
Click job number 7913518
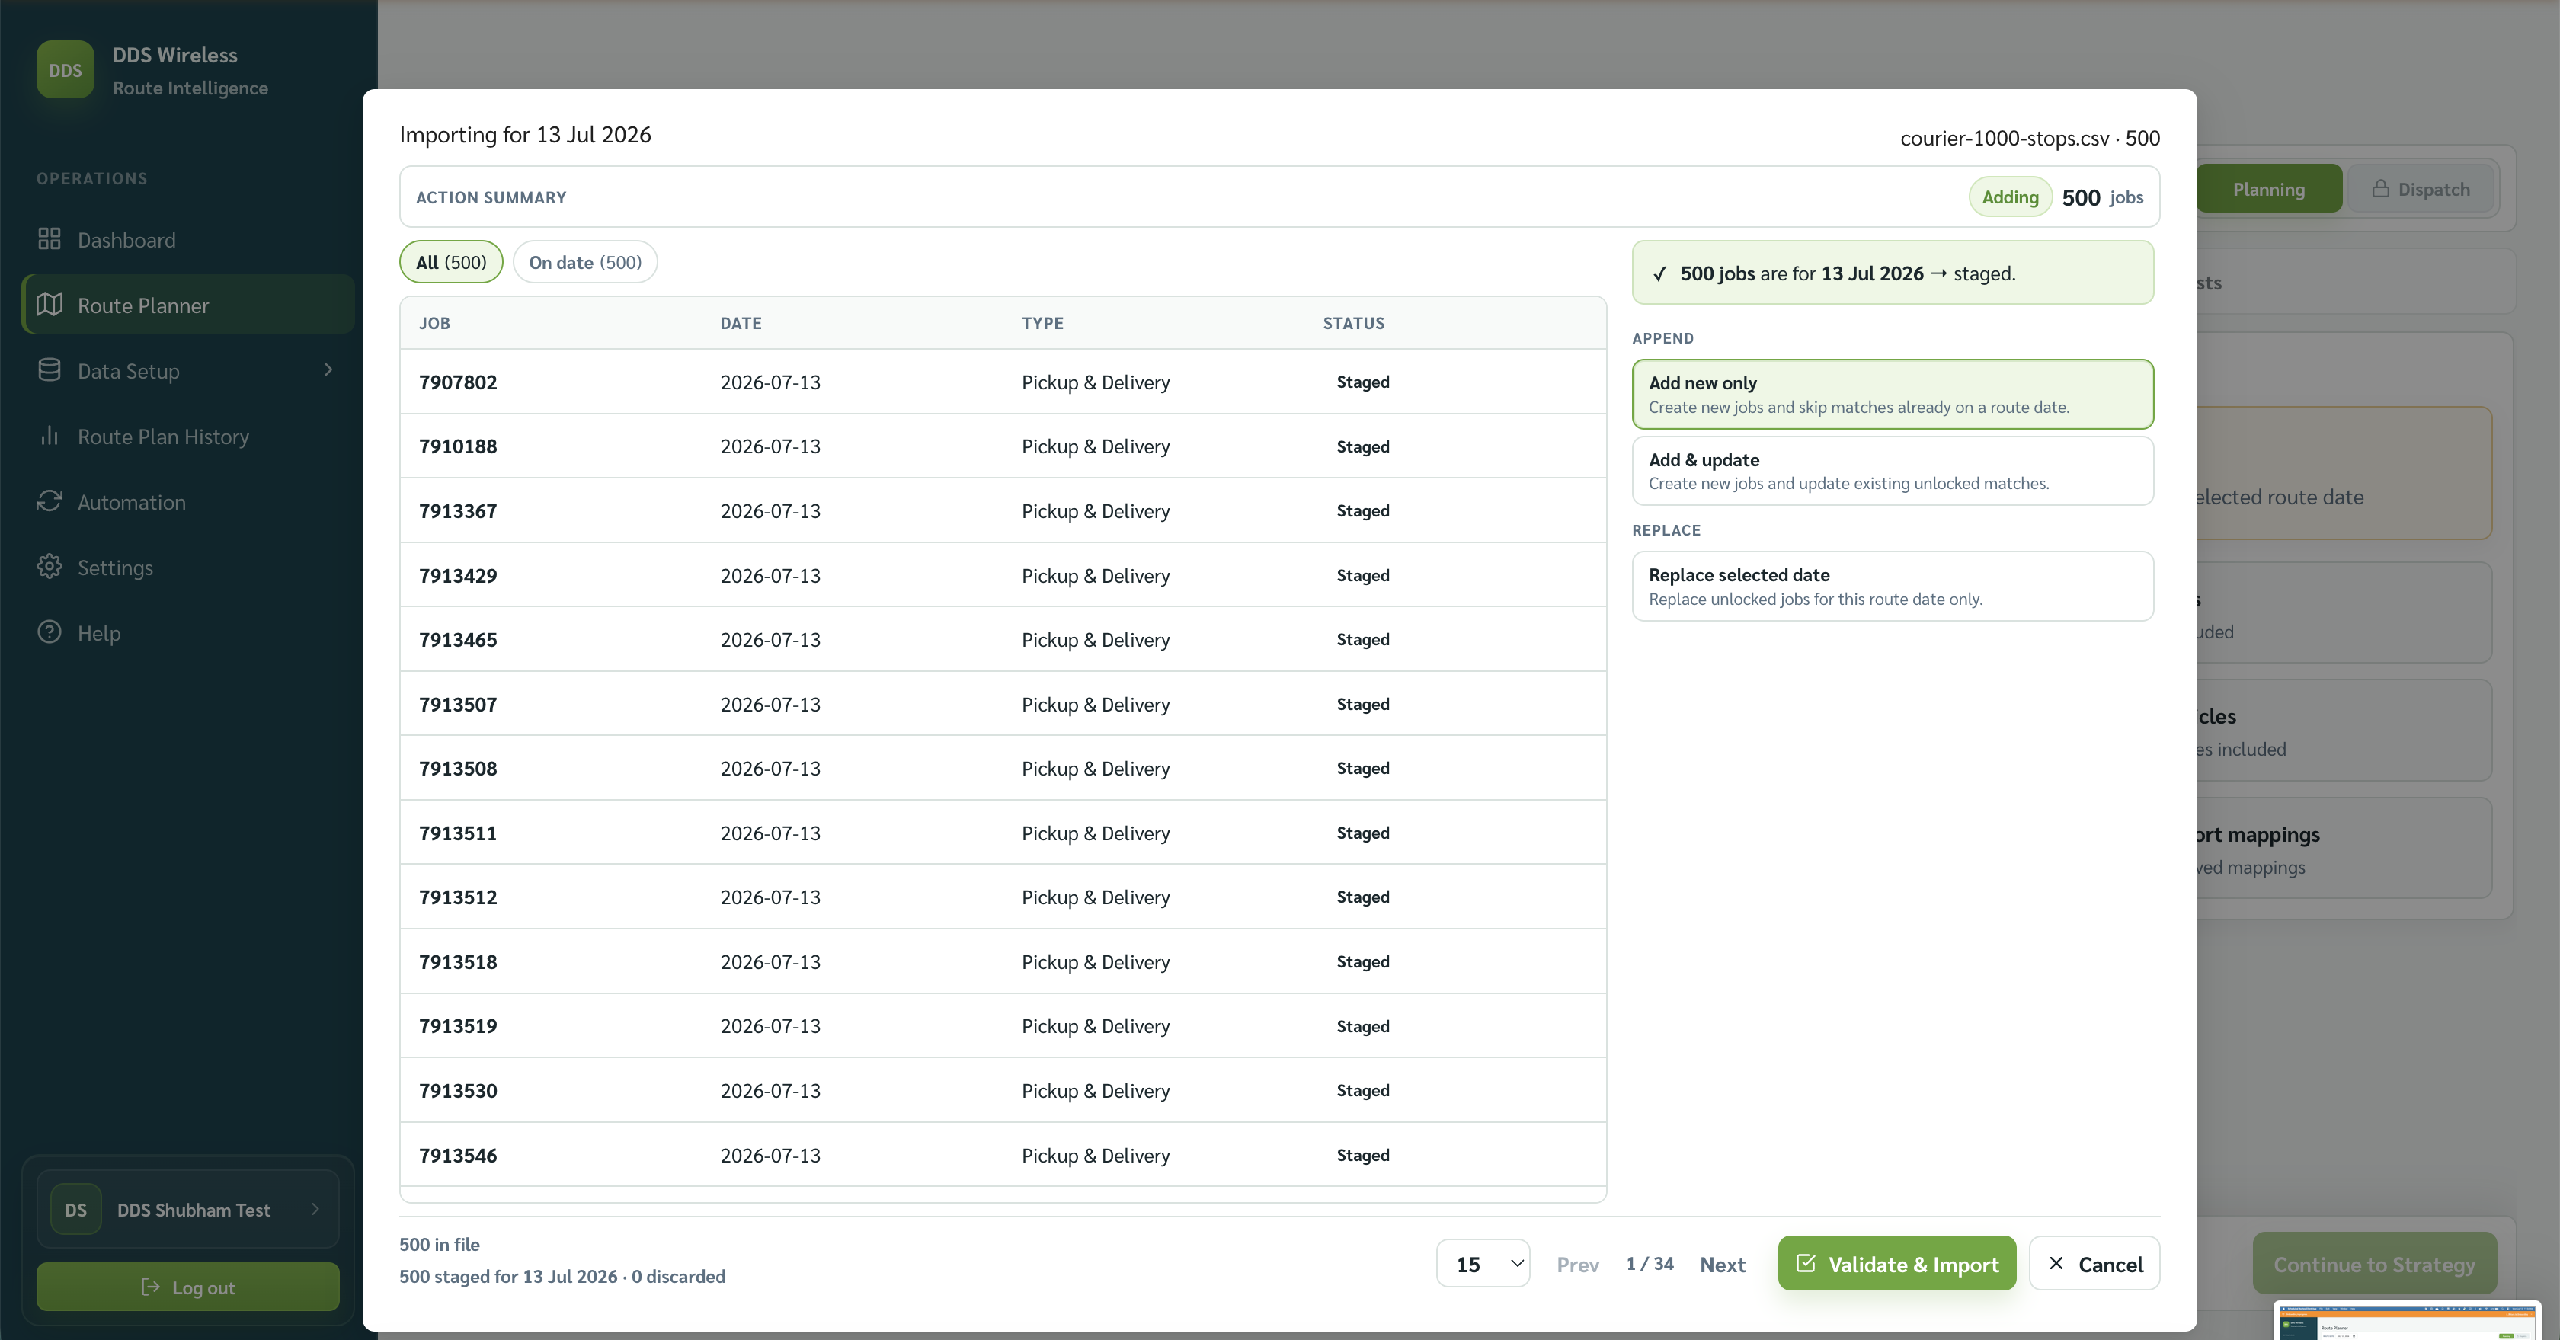click(457, 961)
